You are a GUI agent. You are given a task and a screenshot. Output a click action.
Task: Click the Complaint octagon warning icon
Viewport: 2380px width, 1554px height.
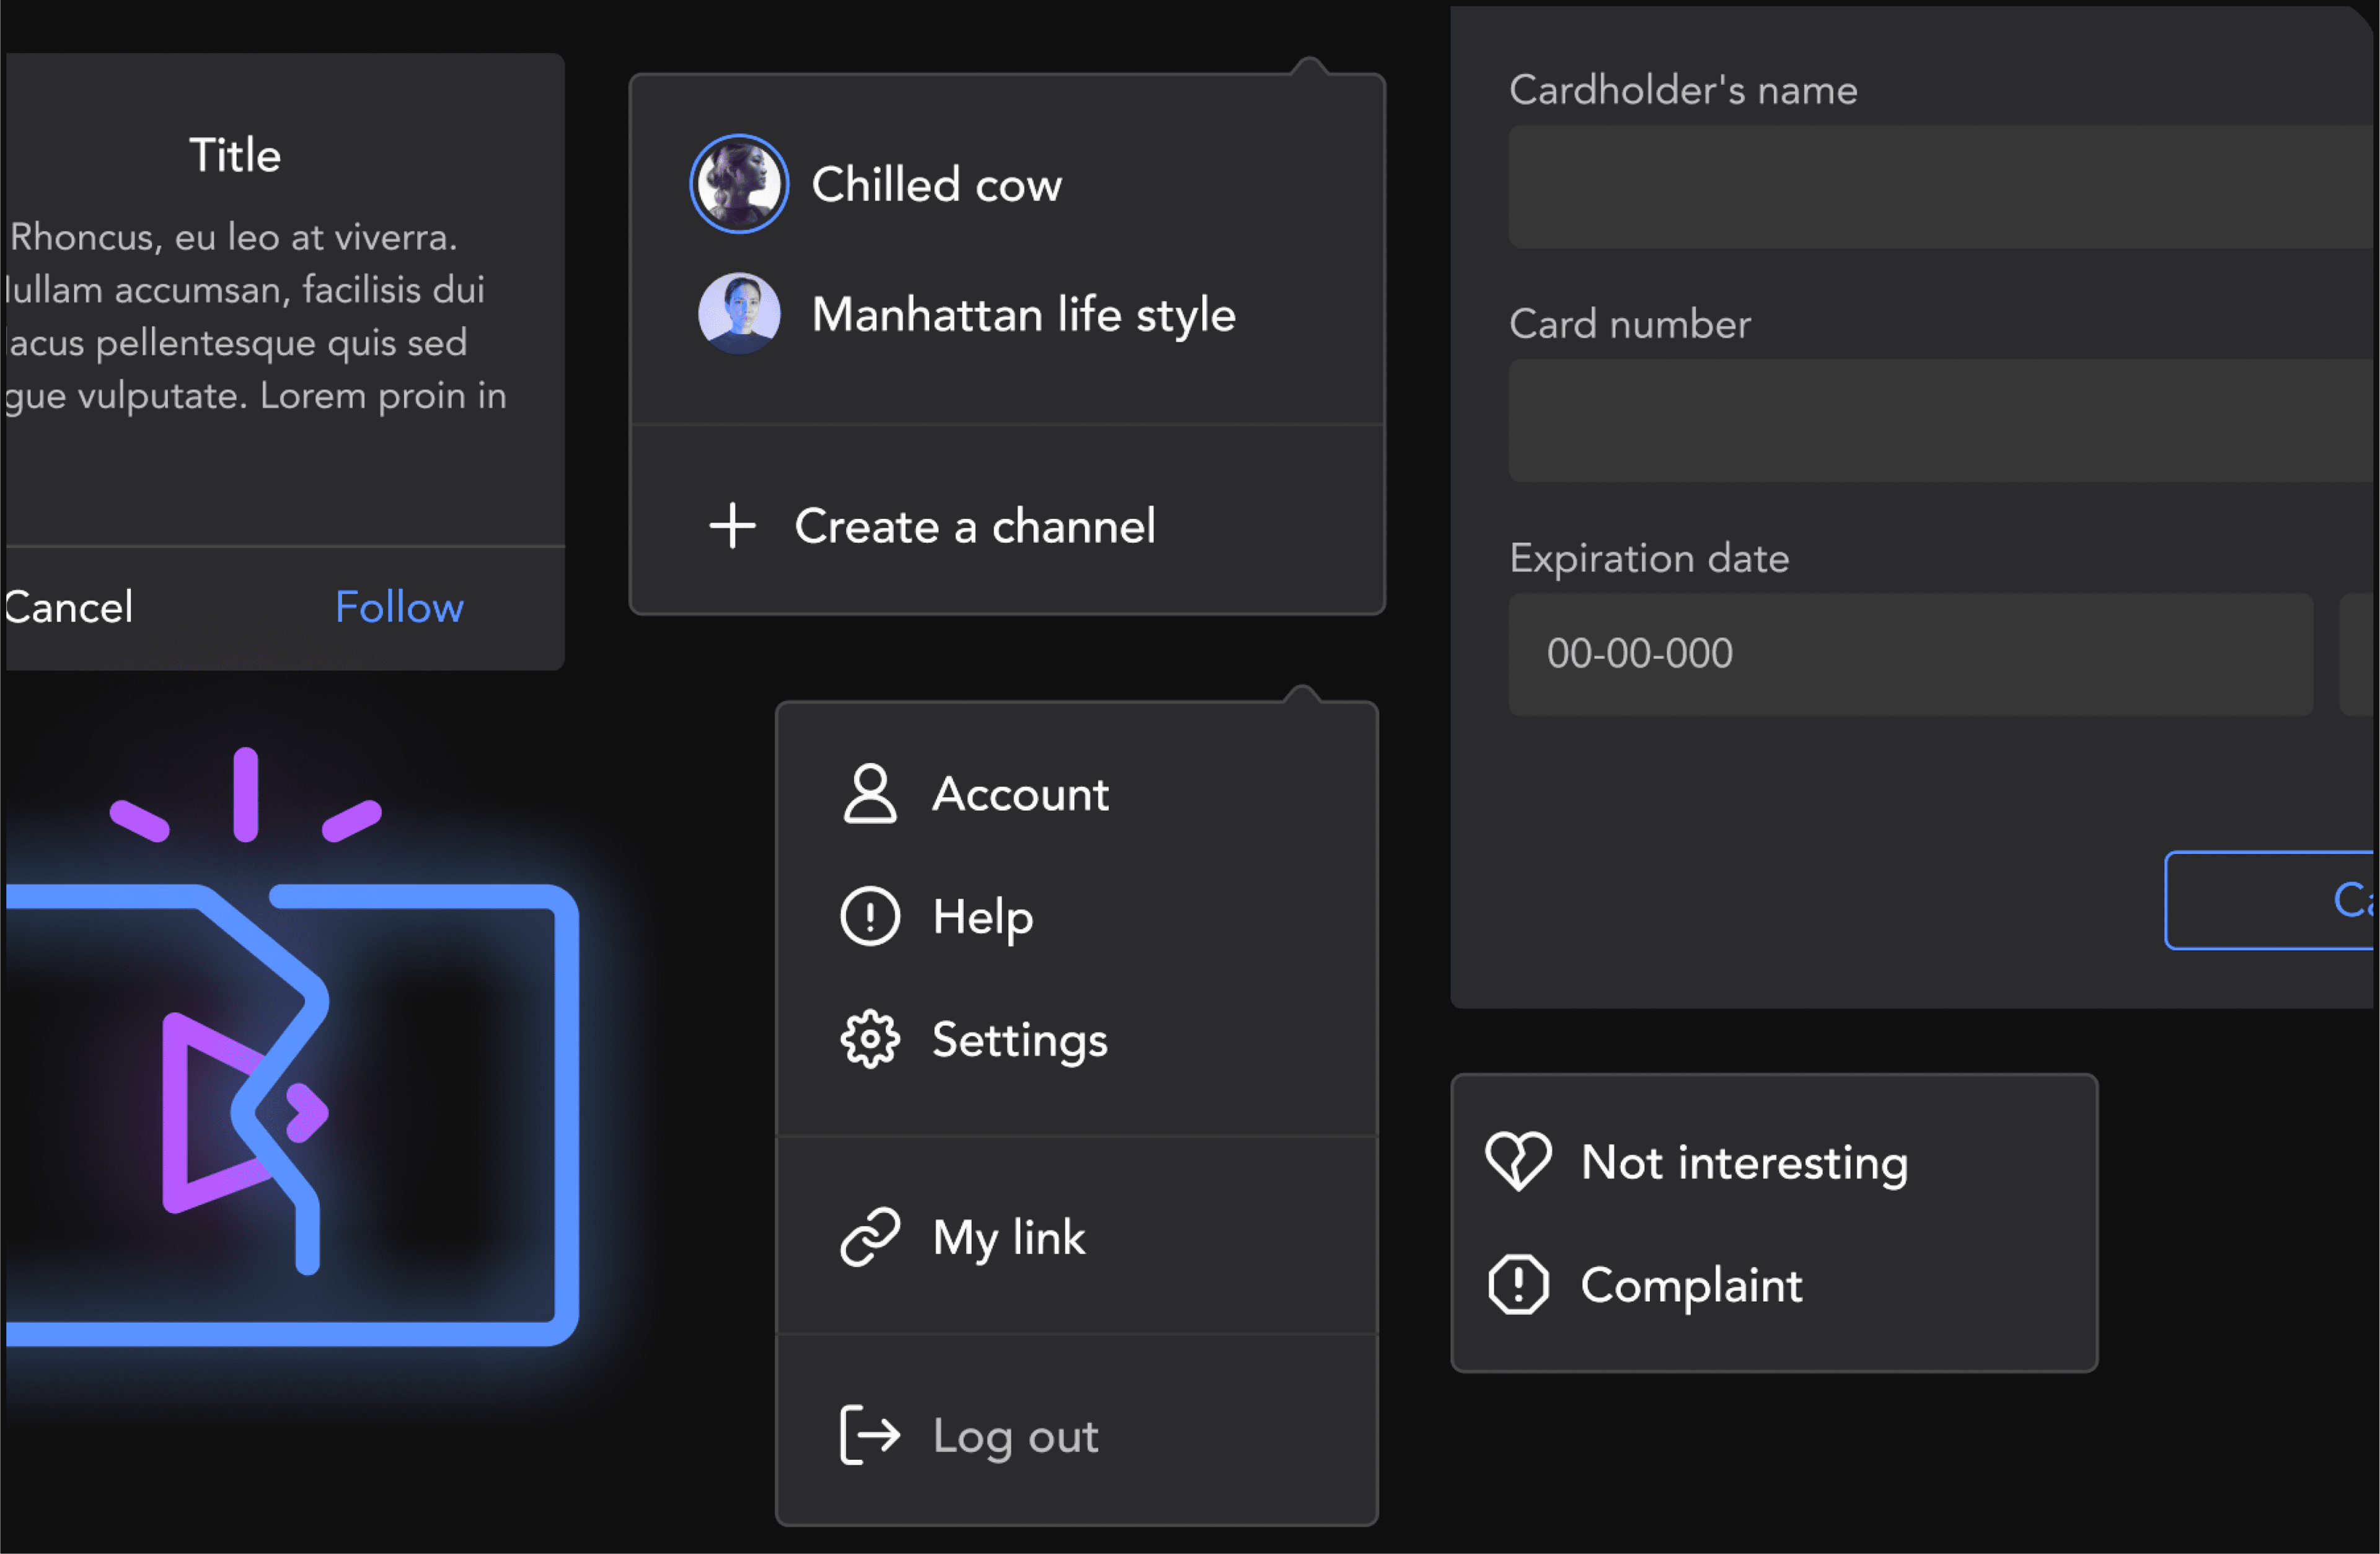pos(1518,1284)
